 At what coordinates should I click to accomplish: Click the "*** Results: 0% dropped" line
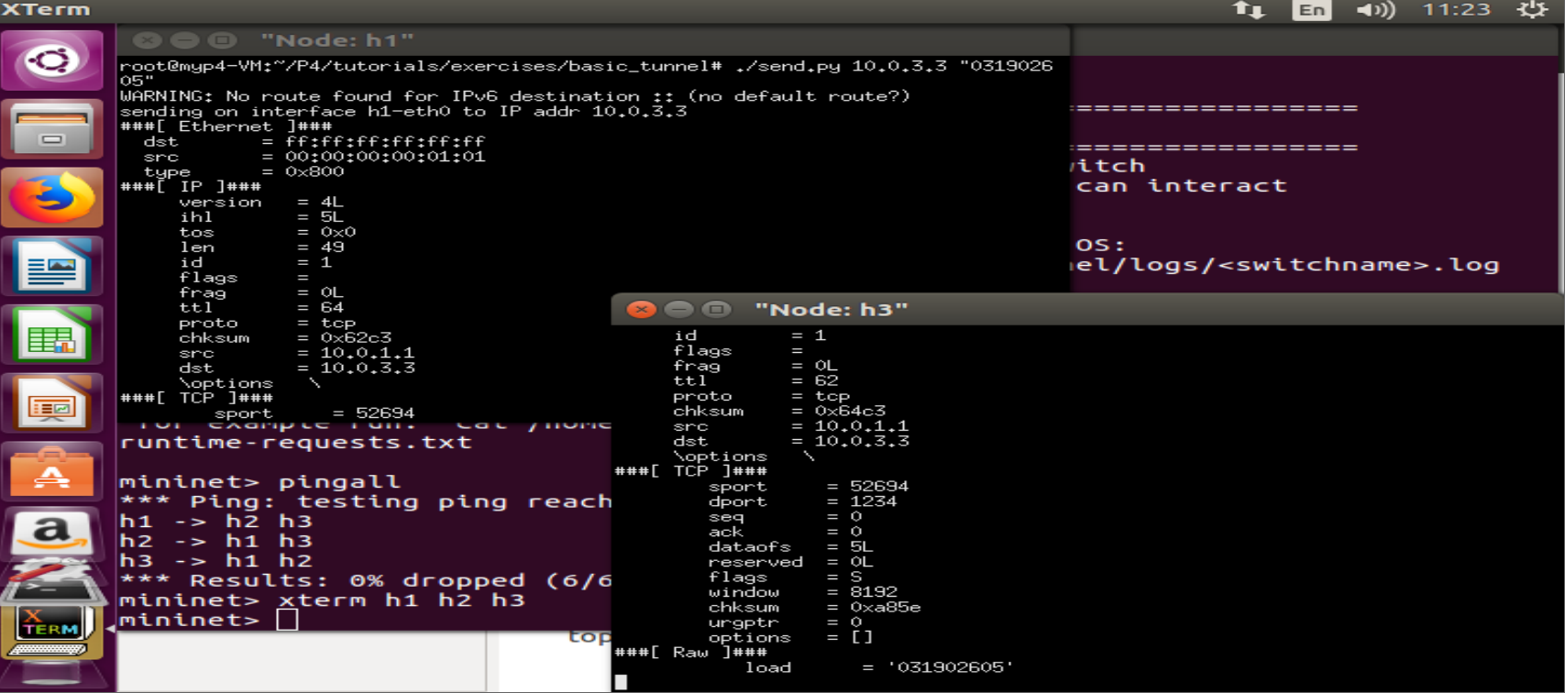(x=365, y=581)
